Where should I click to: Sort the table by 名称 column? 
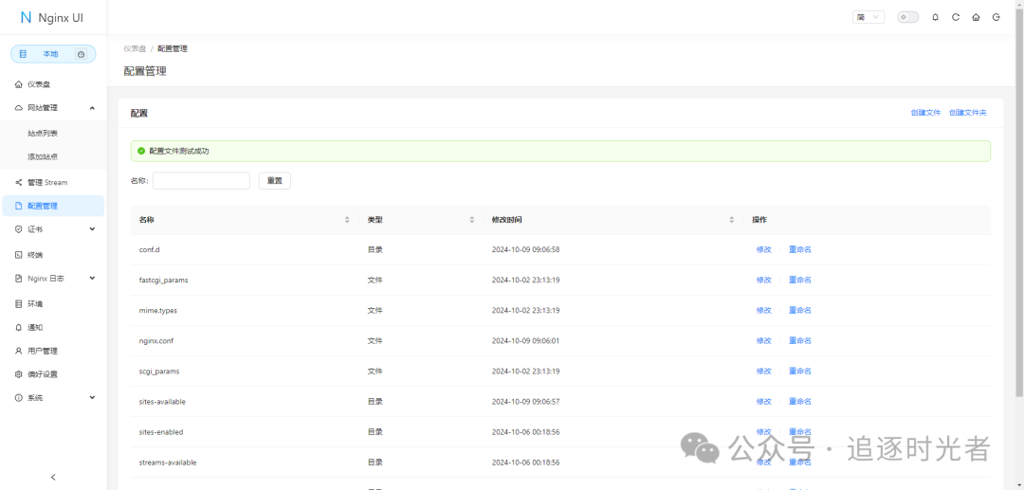(x=347, y=220)
